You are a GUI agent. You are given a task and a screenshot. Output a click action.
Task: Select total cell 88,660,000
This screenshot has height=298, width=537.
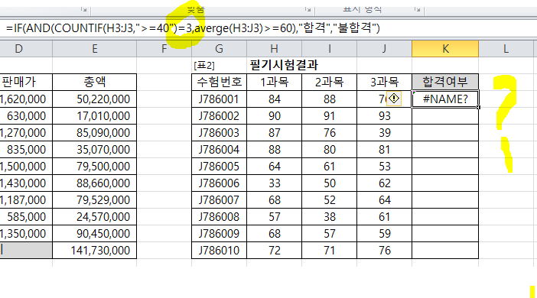pyautogui.click(x=95, y=183)
